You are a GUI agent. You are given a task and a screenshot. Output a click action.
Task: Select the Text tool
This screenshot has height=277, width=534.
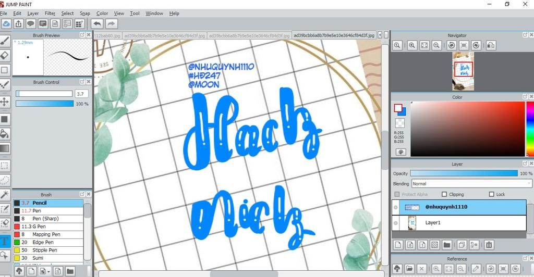(4, 241)
